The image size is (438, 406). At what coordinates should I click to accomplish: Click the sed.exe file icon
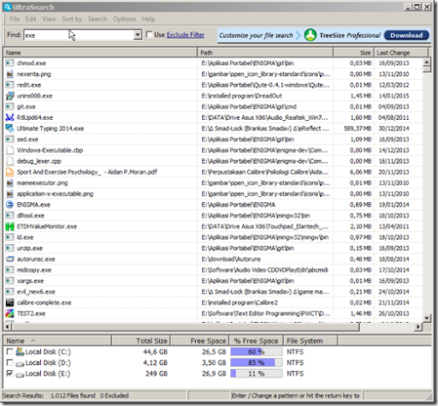(x=9, y=139)
